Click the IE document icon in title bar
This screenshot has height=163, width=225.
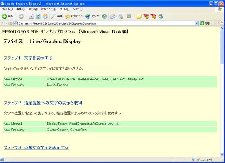[2, 4]
